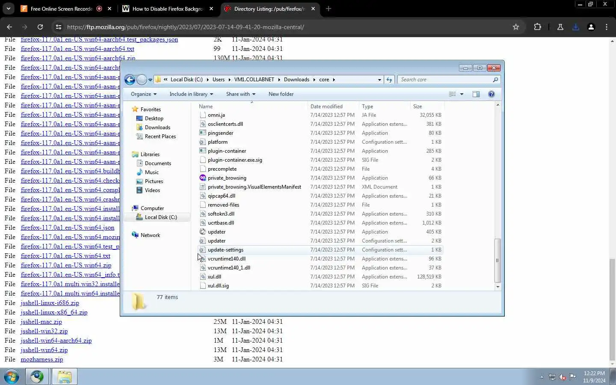The height and width of the screenshot is (385, 616).
Task: Click the Explorer Back navigation arrow
Action: [x=130, y=80]
